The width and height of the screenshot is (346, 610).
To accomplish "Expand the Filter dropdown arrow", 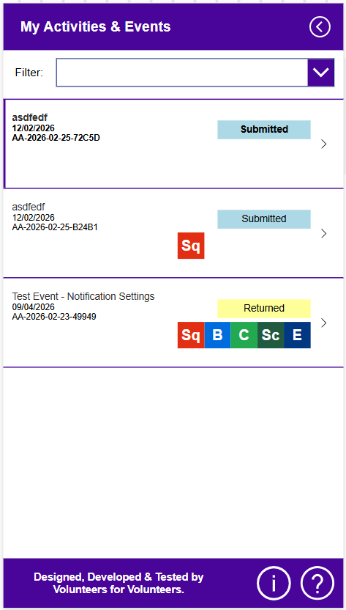I will click(320, 73).
